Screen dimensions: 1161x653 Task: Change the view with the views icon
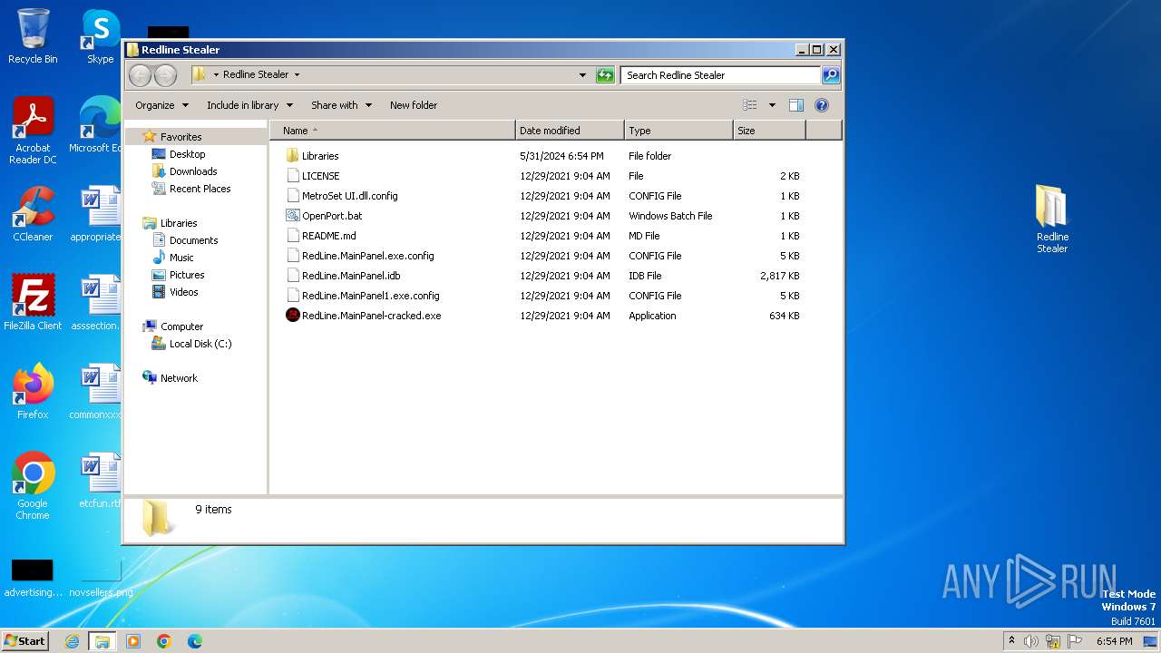point(749,105)
